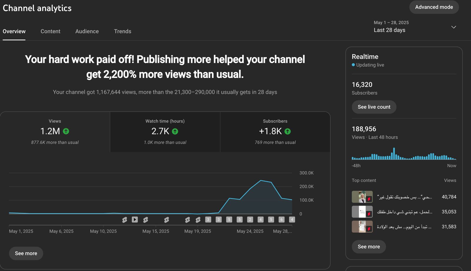Open top content thumbnail with 35,053 views
This screenshot has height=271, width=471.
coord(362,212)
